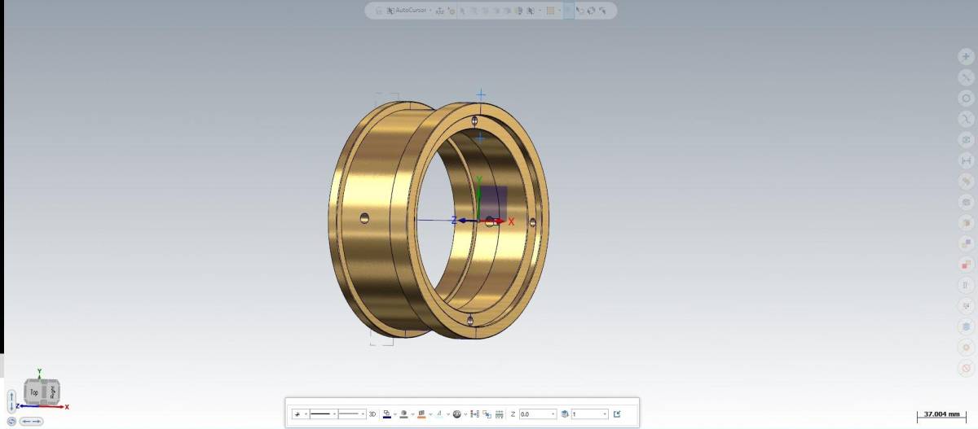Viewport: 978px width, 429px height.
Task: Click the lock icon left of AutoCursor
Action: click(378, 11)
